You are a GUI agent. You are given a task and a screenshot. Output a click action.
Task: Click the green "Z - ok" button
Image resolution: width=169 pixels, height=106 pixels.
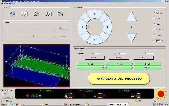(147, 64)
